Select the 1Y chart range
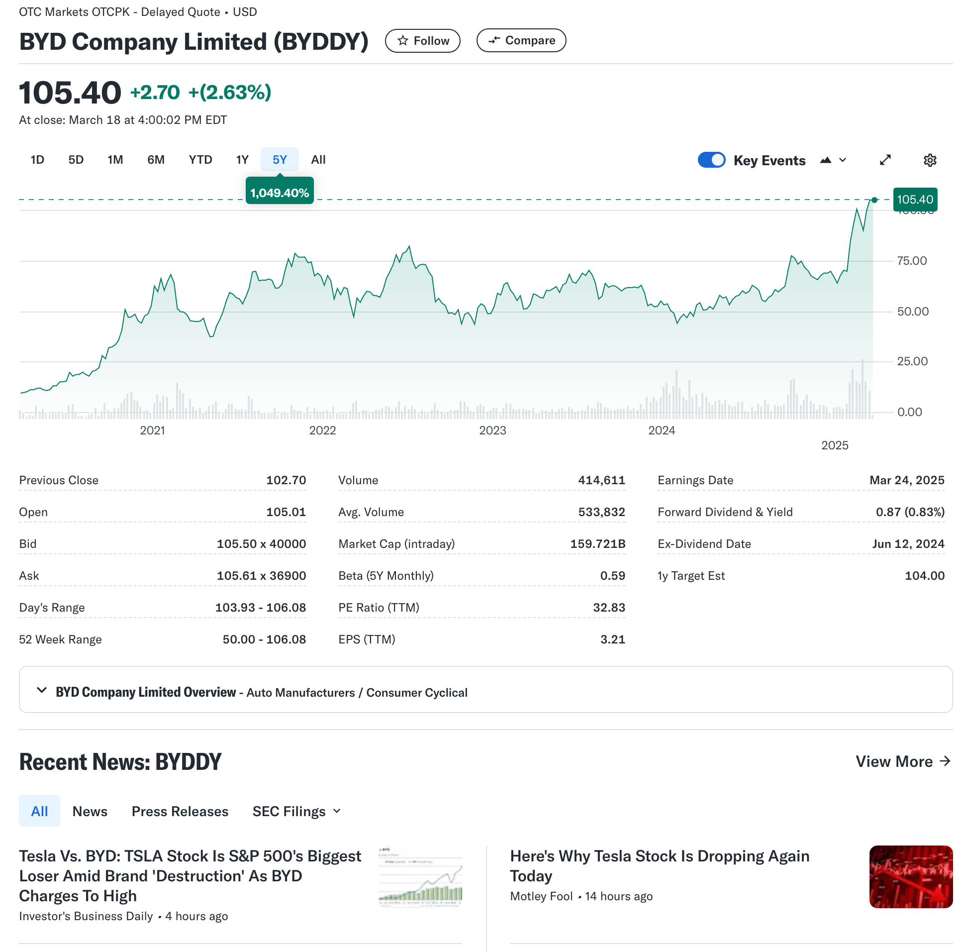The image size is (964, 952). coord(242,159)
